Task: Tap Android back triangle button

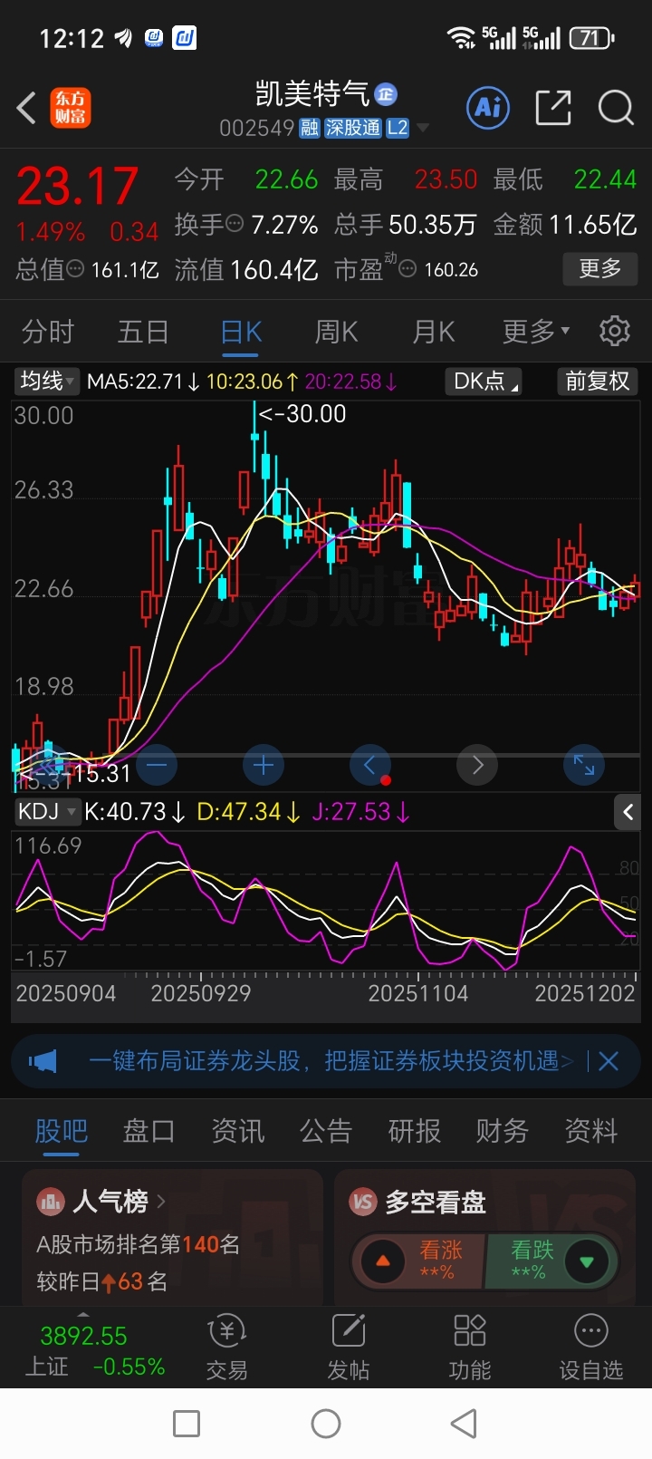Action: point(464,1424)
